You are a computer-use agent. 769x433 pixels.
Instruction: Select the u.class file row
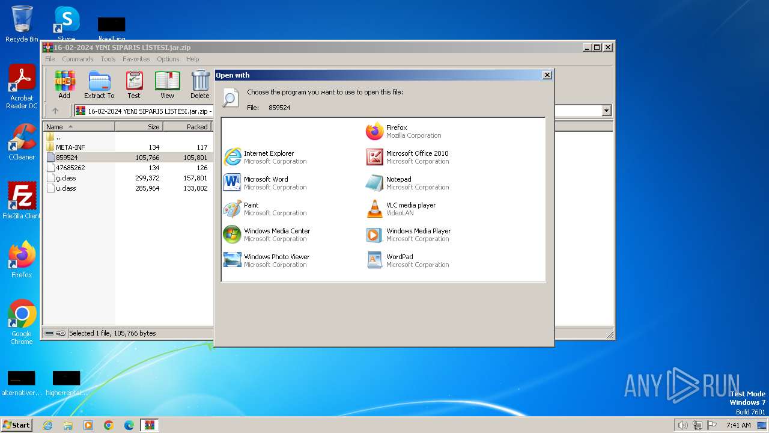128,188
